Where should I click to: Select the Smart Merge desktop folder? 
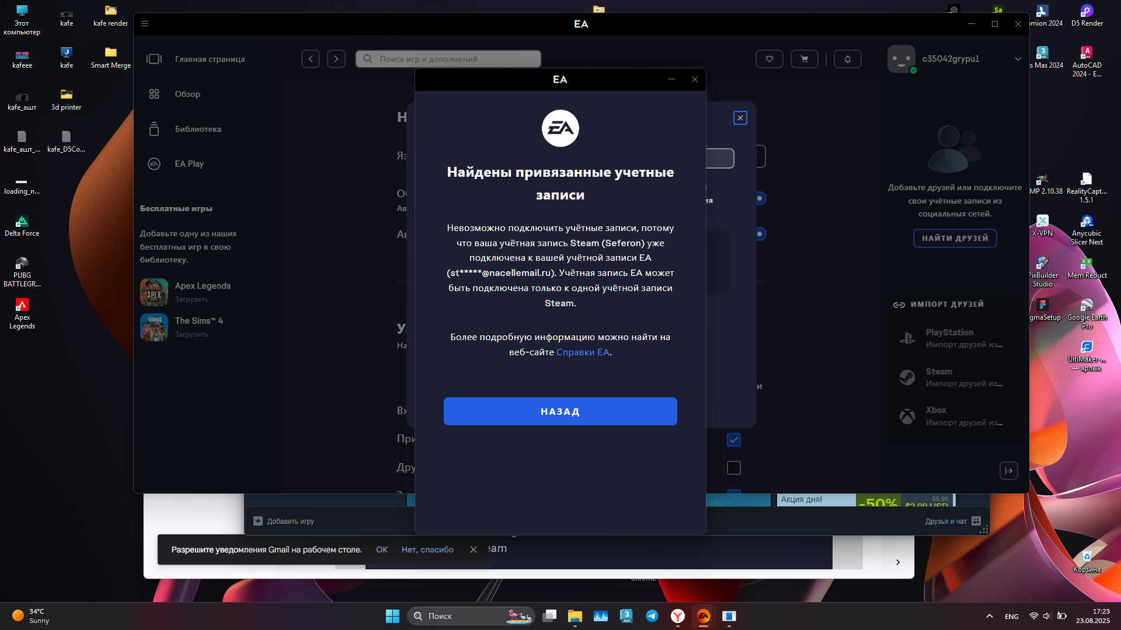point(110,58)
